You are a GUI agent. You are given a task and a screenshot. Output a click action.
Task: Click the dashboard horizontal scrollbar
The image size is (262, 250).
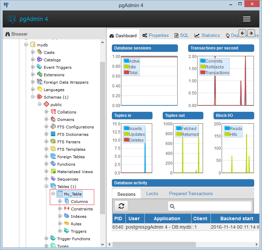coord(154,245)
